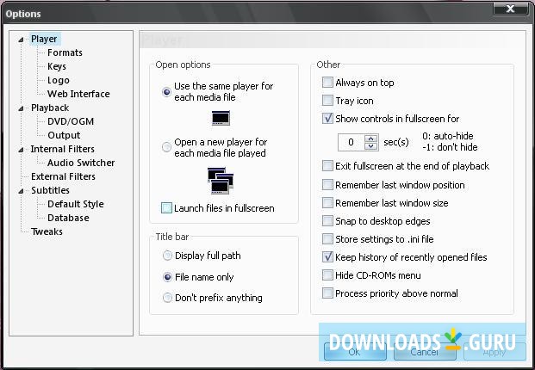Select Use the same player radio button
Screen dimensions: 535x370
(x=166, y=92)
